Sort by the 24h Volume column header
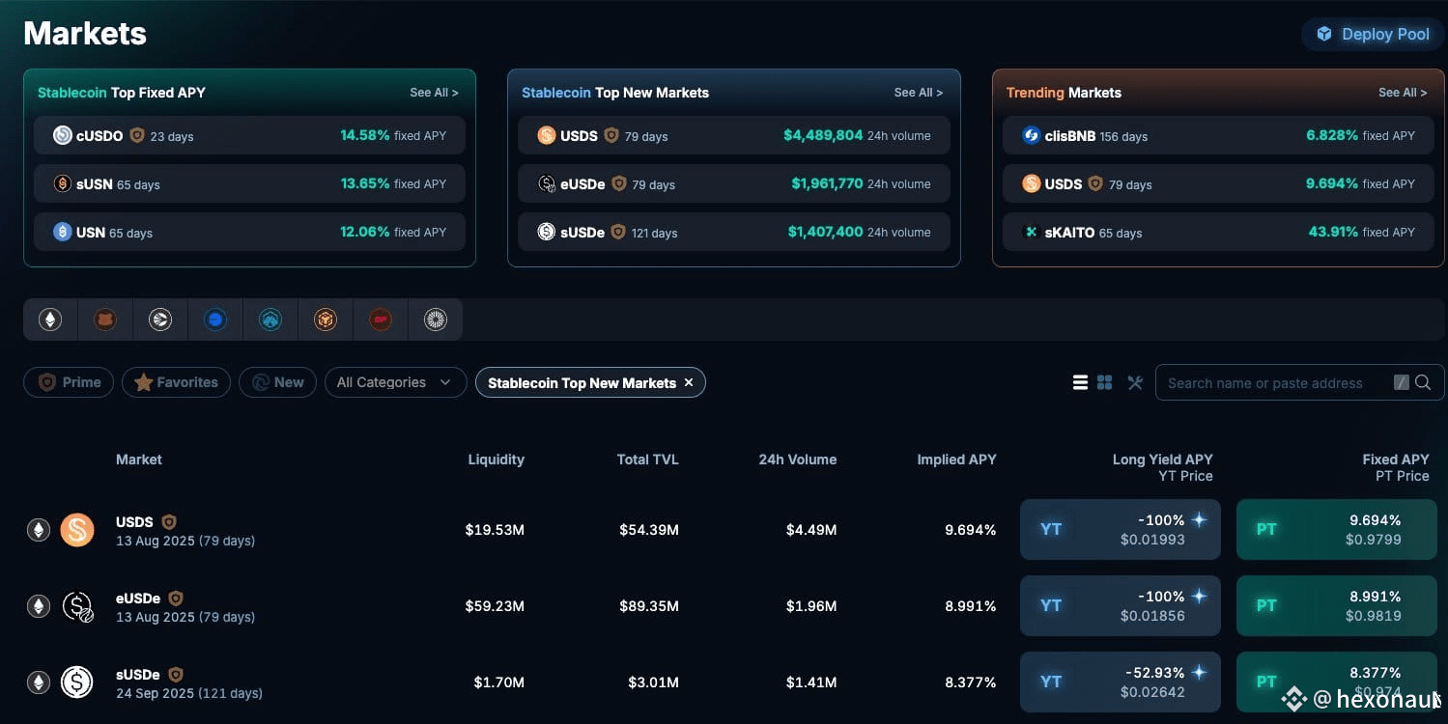1448x724 pixels. pos(798,459)
